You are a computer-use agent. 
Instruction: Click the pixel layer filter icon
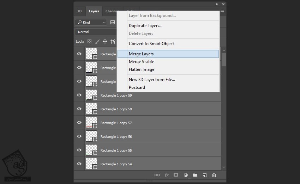113,22
